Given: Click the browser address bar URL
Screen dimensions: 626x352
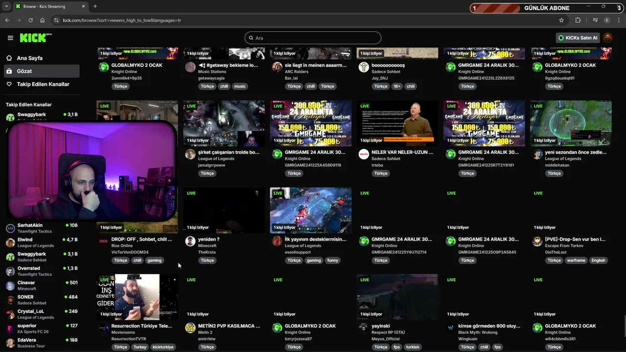Looking at the screenshot, I should click(x=122, y=20).
